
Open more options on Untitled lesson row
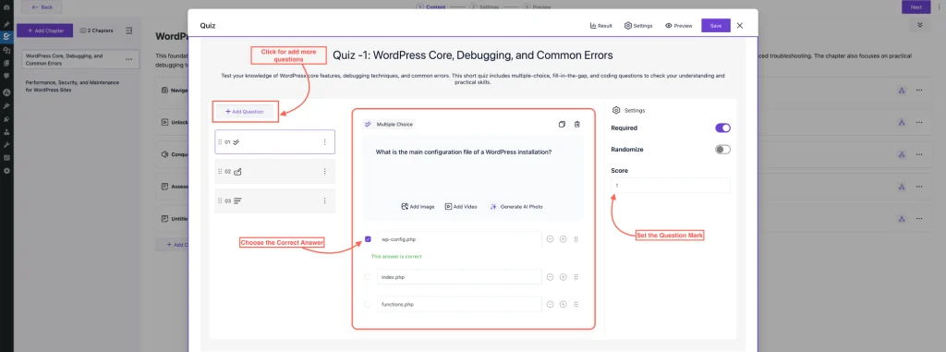(x=919, y=219)
